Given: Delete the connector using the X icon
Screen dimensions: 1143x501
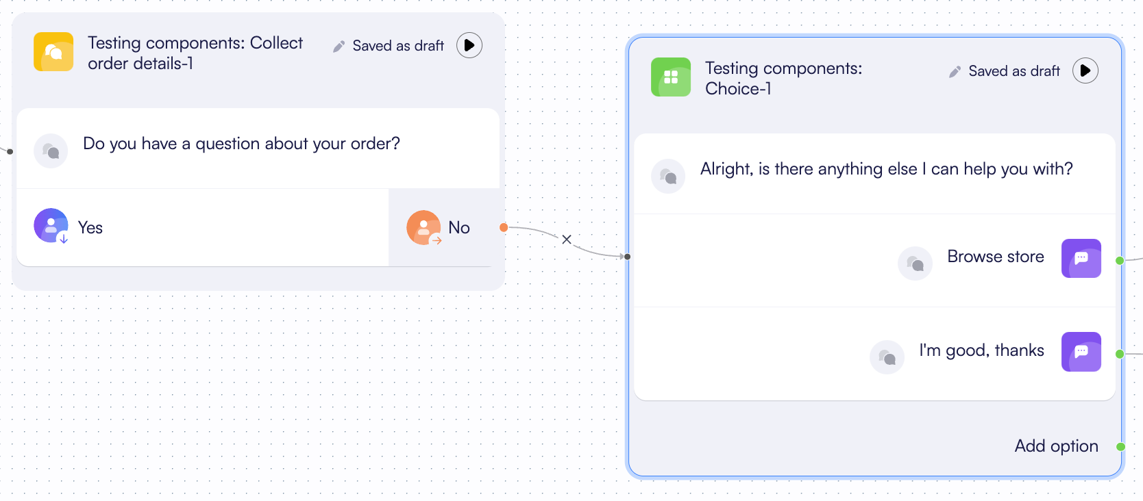Looking at the screenshot, I should (x=566, y=239).
